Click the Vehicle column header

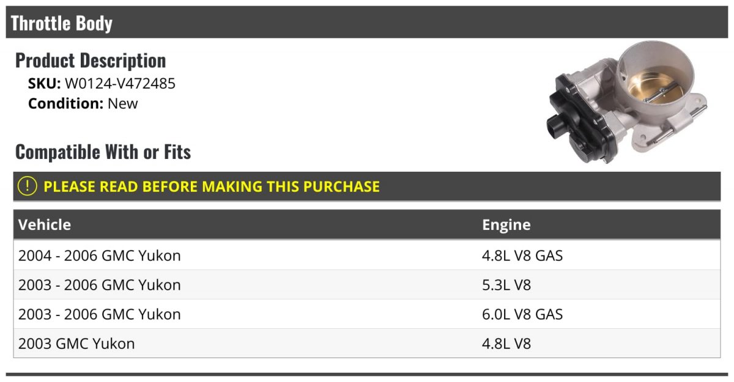pyautogui.click(x=45, y=224)
